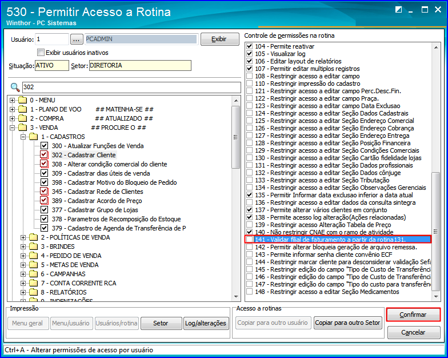Collapse the 3 - VENDA node
Viewport: 448px width, 358px height.
[x=13, y=128]
